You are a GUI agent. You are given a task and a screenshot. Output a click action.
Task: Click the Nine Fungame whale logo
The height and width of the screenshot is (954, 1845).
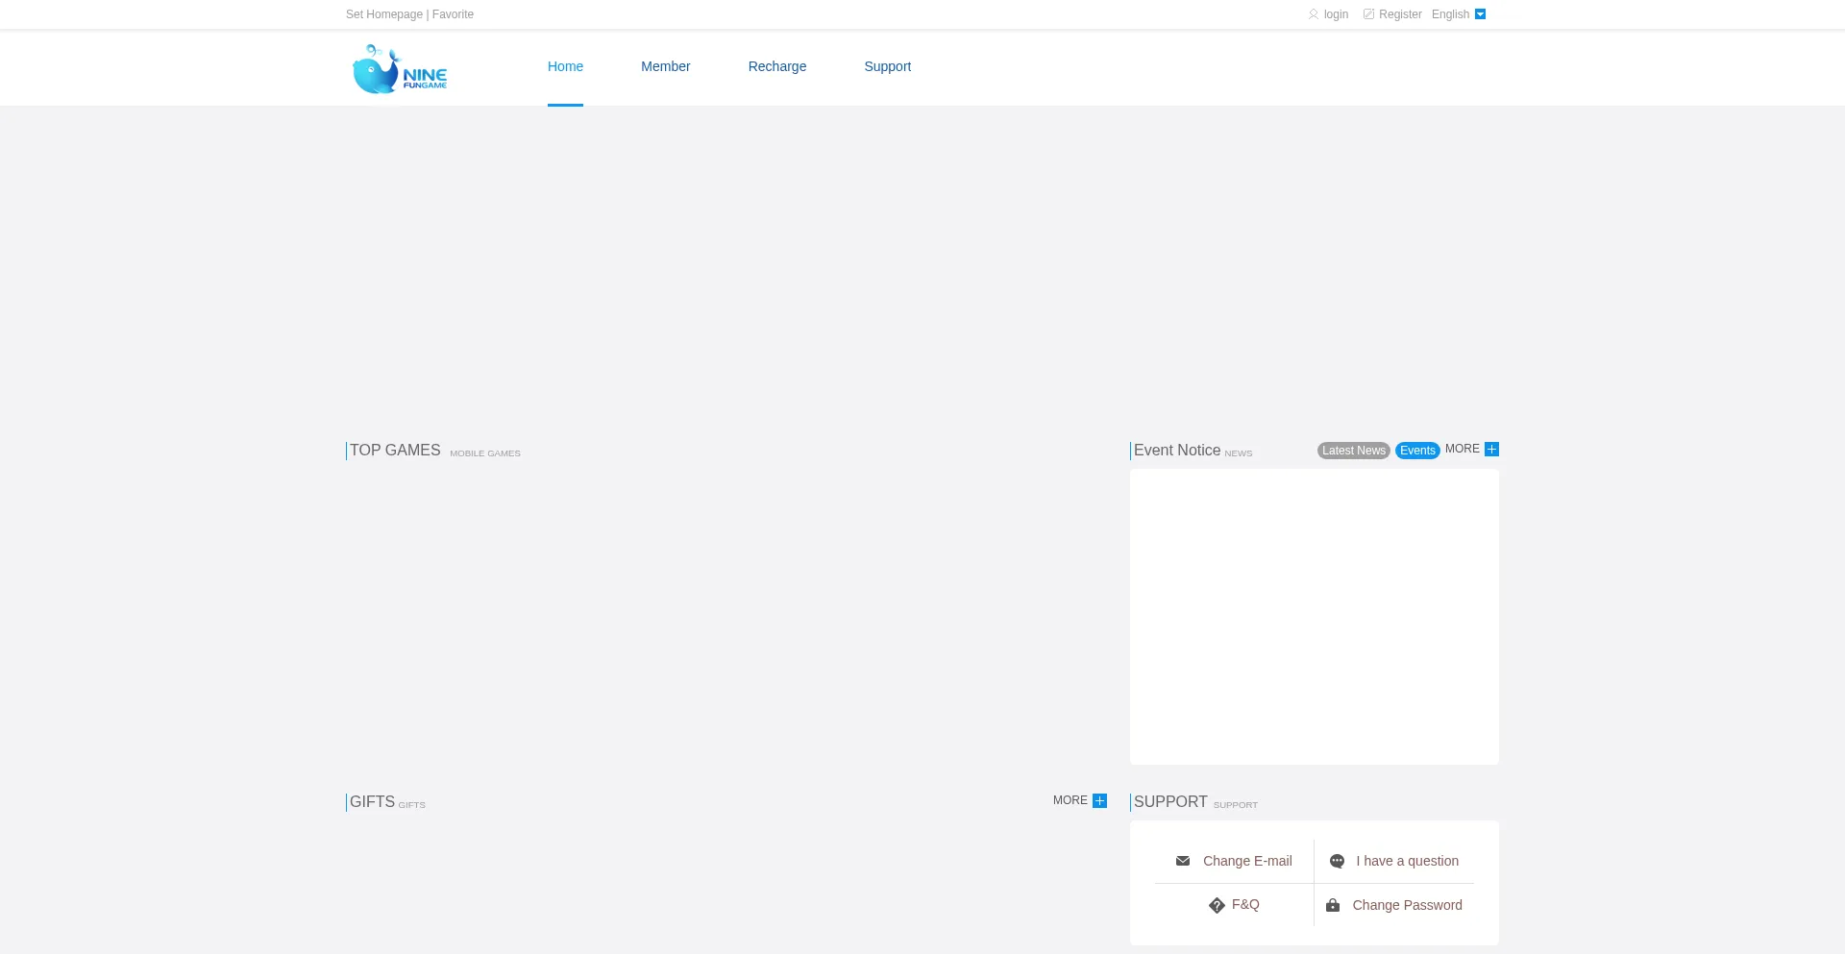400,69
